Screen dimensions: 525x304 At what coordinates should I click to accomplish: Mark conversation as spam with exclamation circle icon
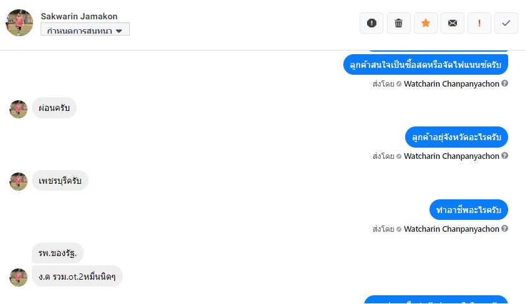point(371,23)
